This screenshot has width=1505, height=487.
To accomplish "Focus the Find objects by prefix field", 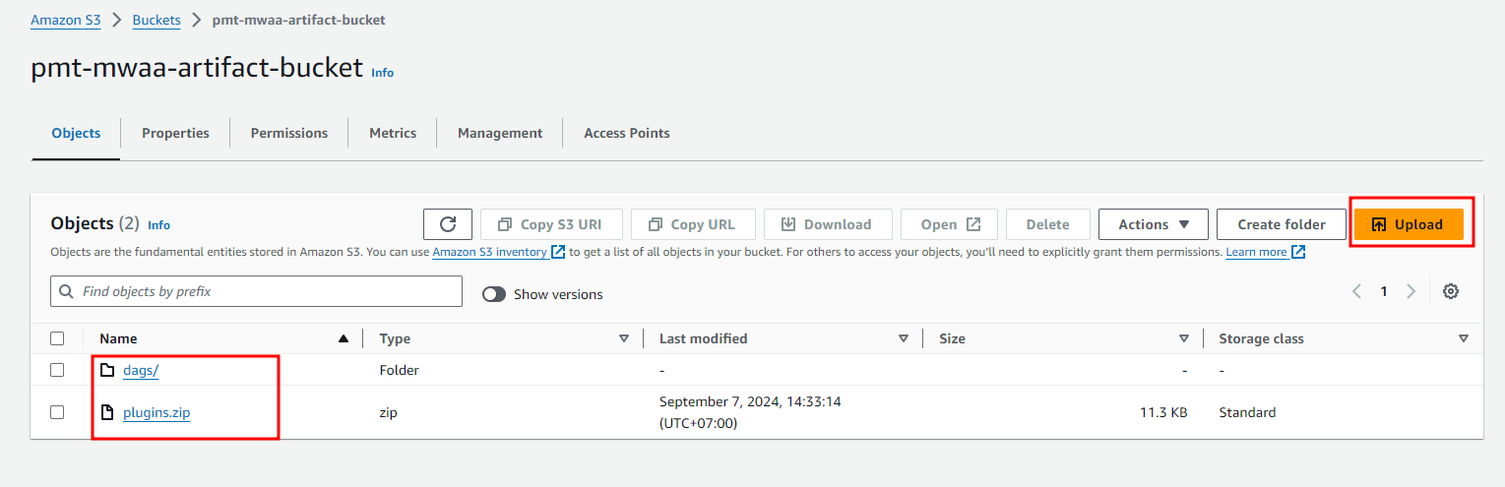I will click(256, 291).
